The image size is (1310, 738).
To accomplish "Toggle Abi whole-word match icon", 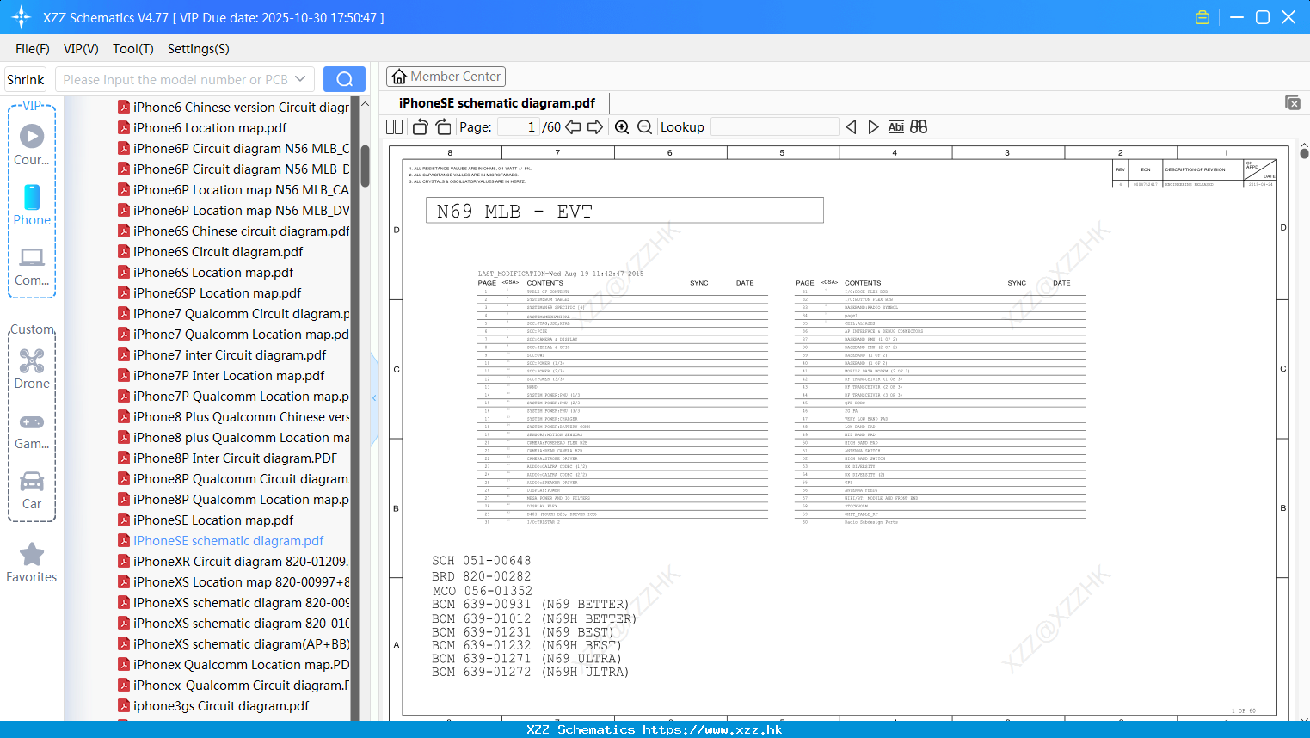I will 895,127.
